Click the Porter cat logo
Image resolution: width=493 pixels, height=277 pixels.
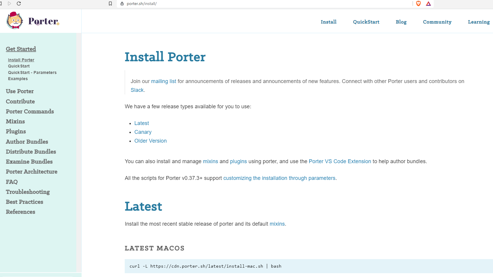pos(14,21)
